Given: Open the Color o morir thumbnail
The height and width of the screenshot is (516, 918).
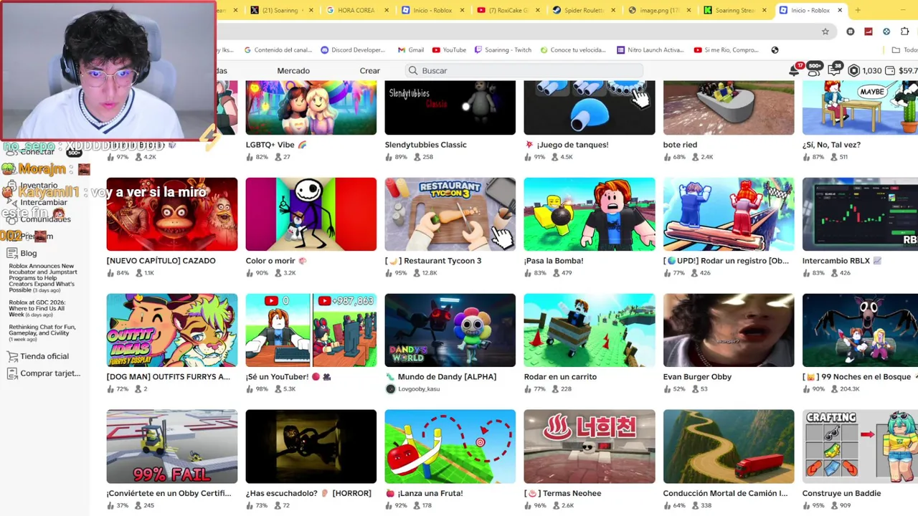Looking at the screenshot, I should pyautogui.click(x=311, y=214).
